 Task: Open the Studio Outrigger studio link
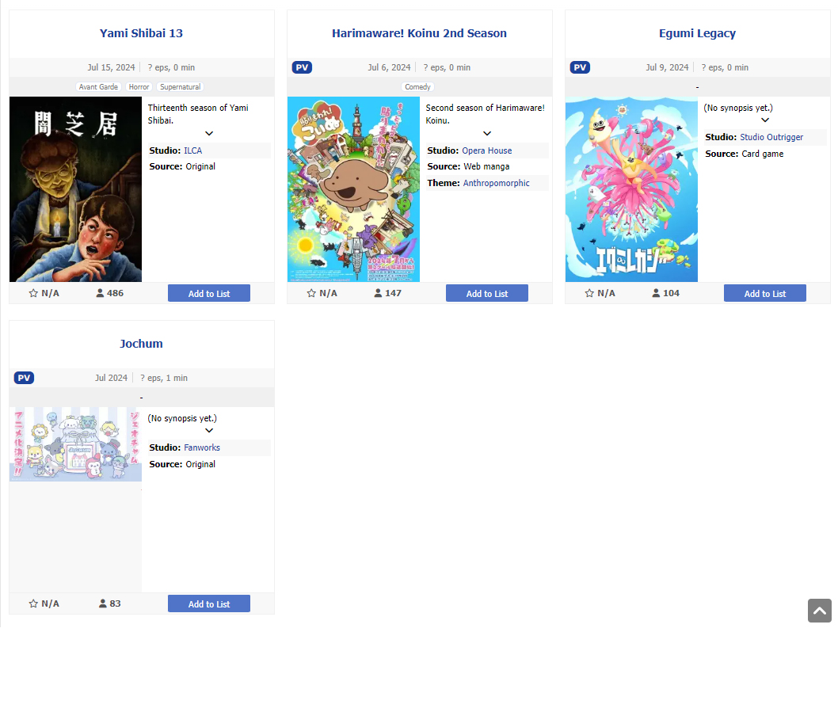pyautogui.click(x=771, y=137)
